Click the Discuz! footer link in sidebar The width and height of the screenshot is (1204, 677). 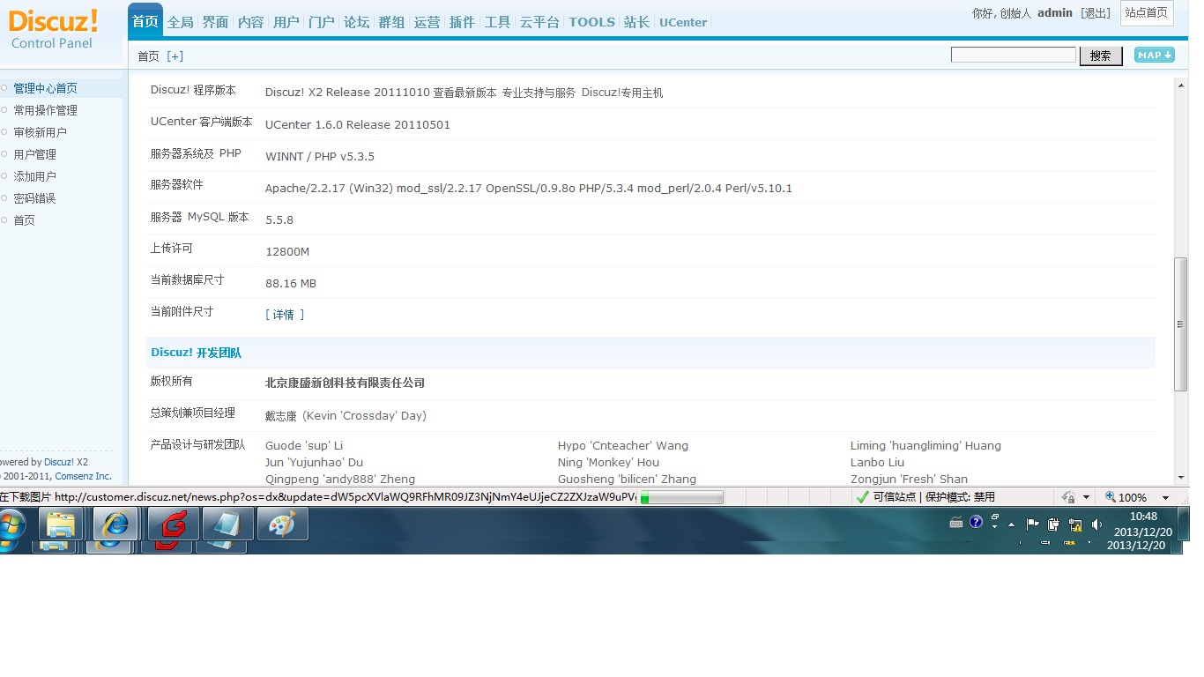[x=59, y=462]
